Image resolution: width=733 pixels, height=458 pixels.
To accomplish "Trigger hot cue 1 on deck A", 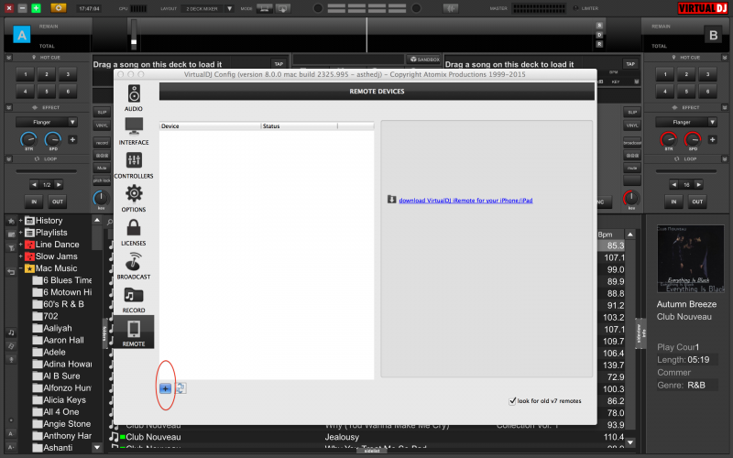I will [x=26, y=74].
